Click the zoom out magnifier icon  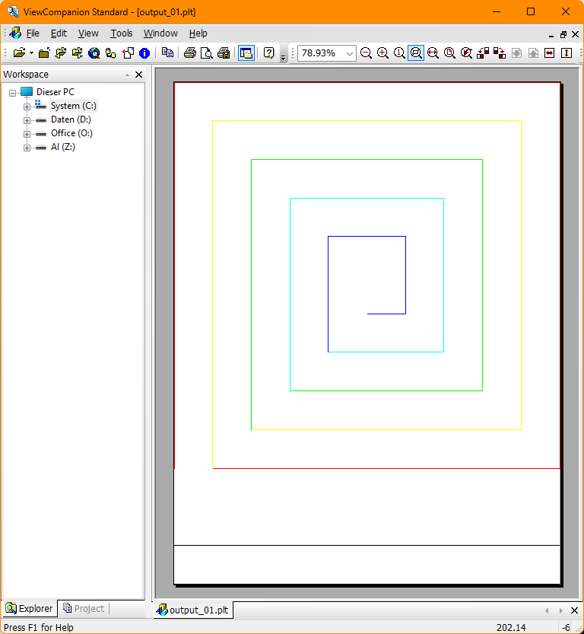[x=366, y=53]
